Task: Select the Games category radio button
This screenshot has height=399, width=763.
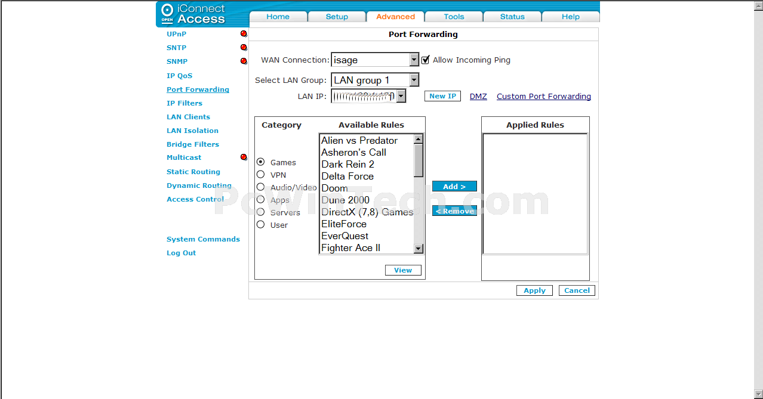Action: click(x=260, y=162)
